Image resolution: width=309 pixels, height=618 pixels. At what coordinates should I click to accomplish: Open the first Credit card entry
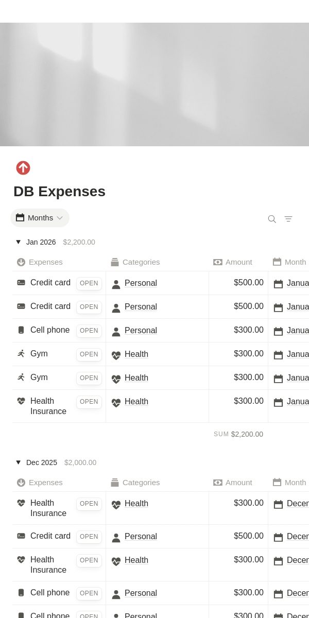pyautogui.click(x=89, y=283)
